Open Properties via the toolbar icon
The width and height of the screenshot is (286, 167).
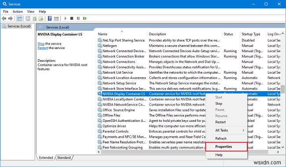click(x=28, y=18)
